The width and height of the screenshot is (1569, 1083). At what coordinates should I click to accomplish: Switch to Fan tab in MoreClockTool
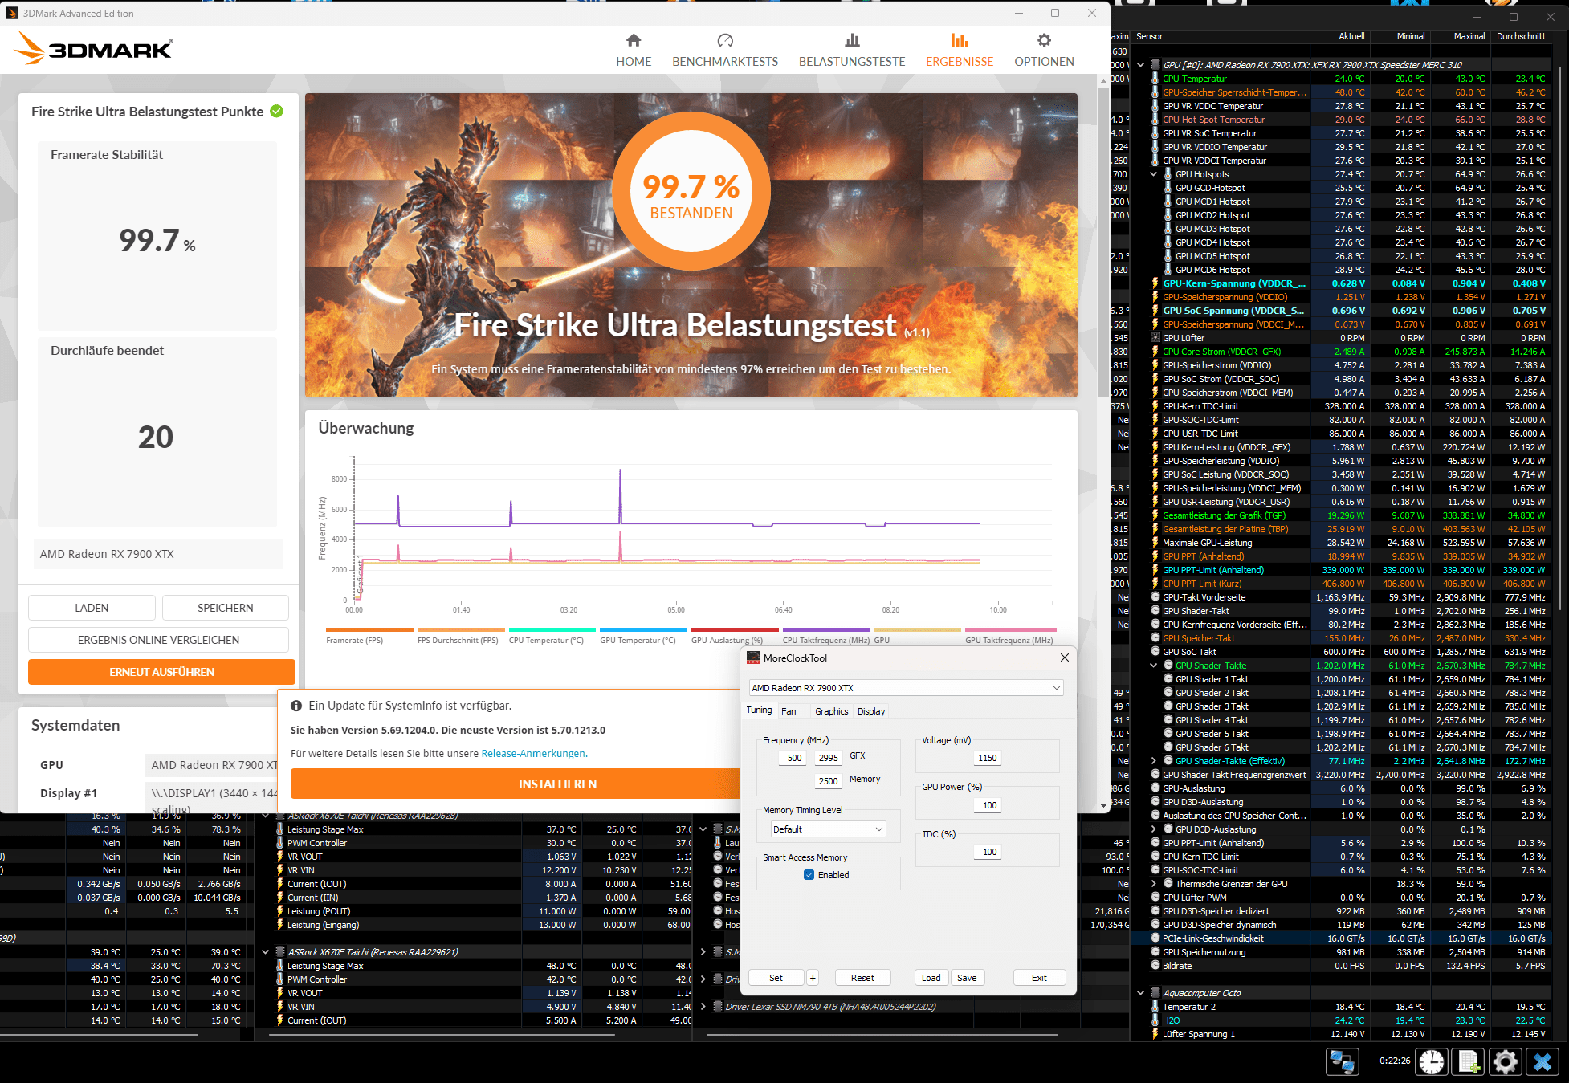789,711
